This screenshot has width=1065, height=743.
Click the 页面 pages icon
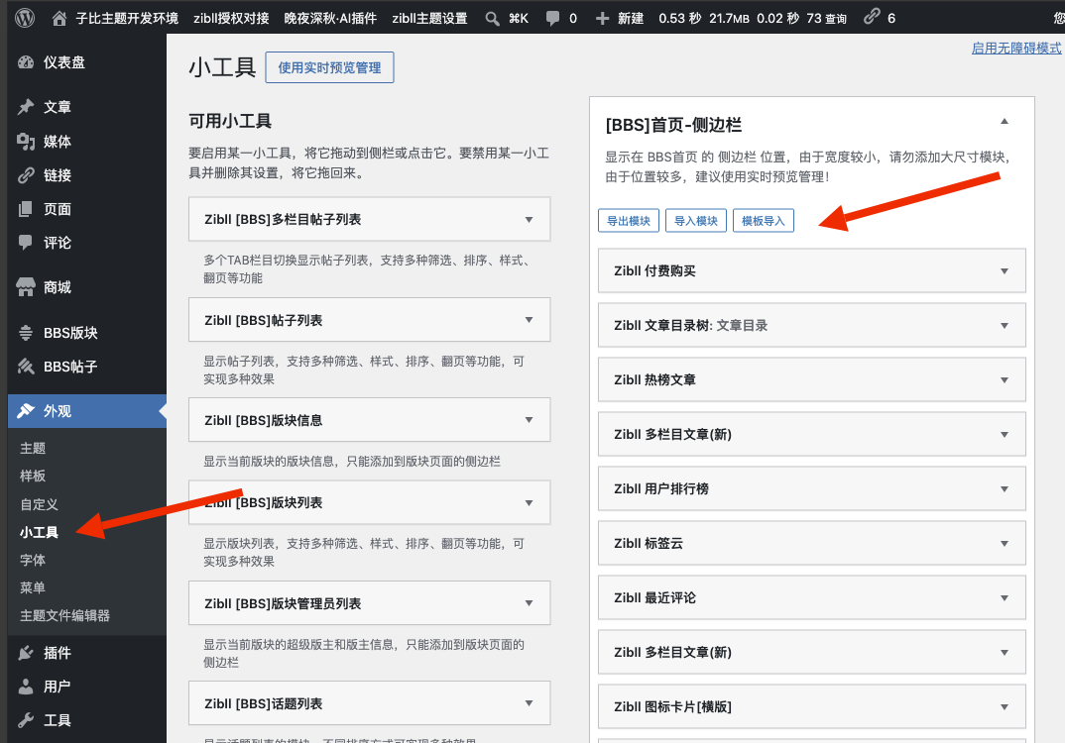[26, 209]
